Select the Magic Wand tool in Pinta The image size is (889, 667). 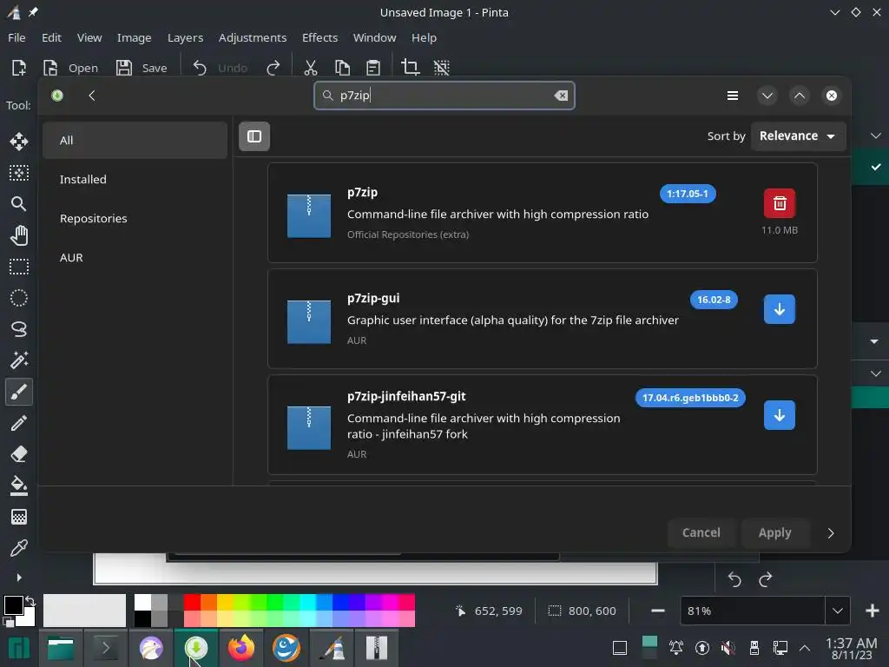(19, 360)
